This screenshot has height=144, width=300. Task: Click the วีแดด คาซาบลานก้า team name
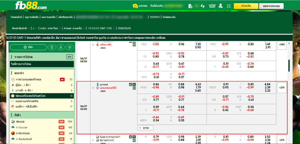[110, 137]
